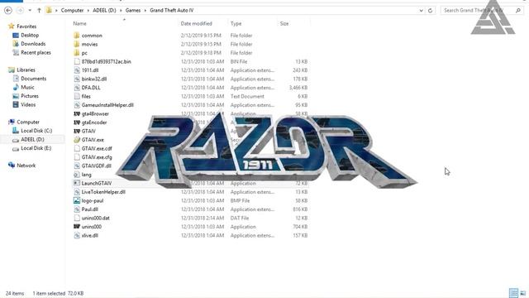This screenshot has height=298, width=529.
Task: Sort files by Type column
Action: (x=236, y=24)
